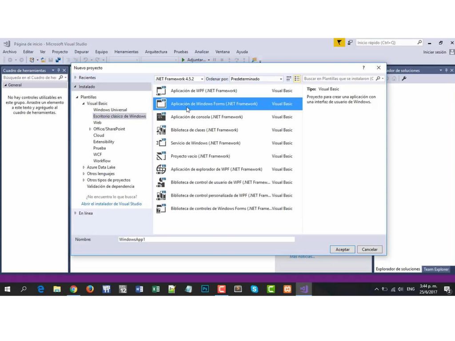This screenshot has width=455, height=341.
Task: Expand the Office/SharePoint tree node
Action: coord(90,129)
